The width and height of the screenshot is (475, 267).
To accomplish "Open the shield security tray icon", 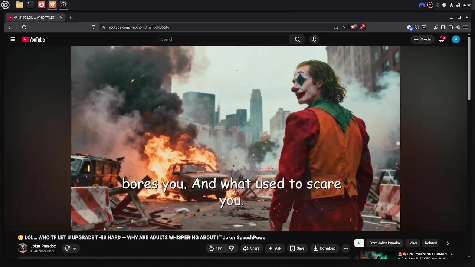I will 444,5.
